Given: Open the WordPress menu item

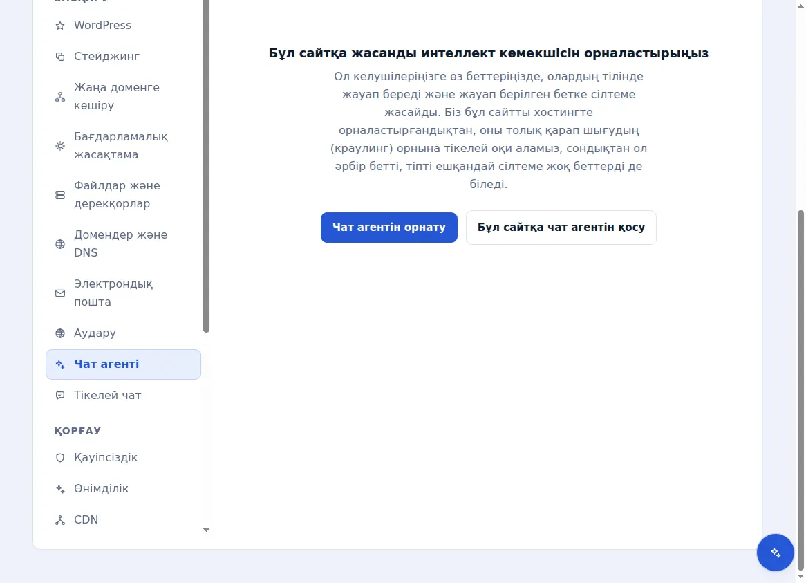Looking at the screenshot, I should click(123, 25).
